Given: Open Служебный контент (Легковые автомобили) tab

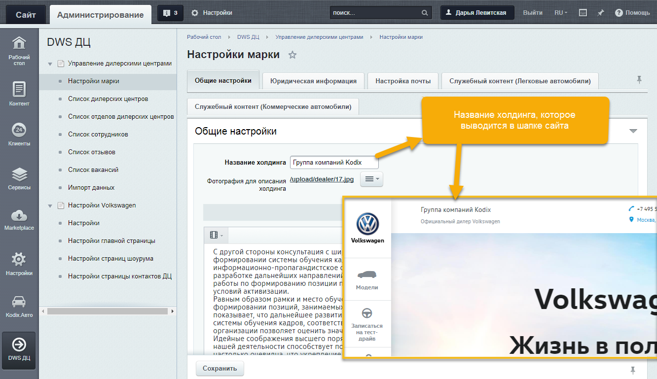Looking at the screenshot, I should pos(520,81).
